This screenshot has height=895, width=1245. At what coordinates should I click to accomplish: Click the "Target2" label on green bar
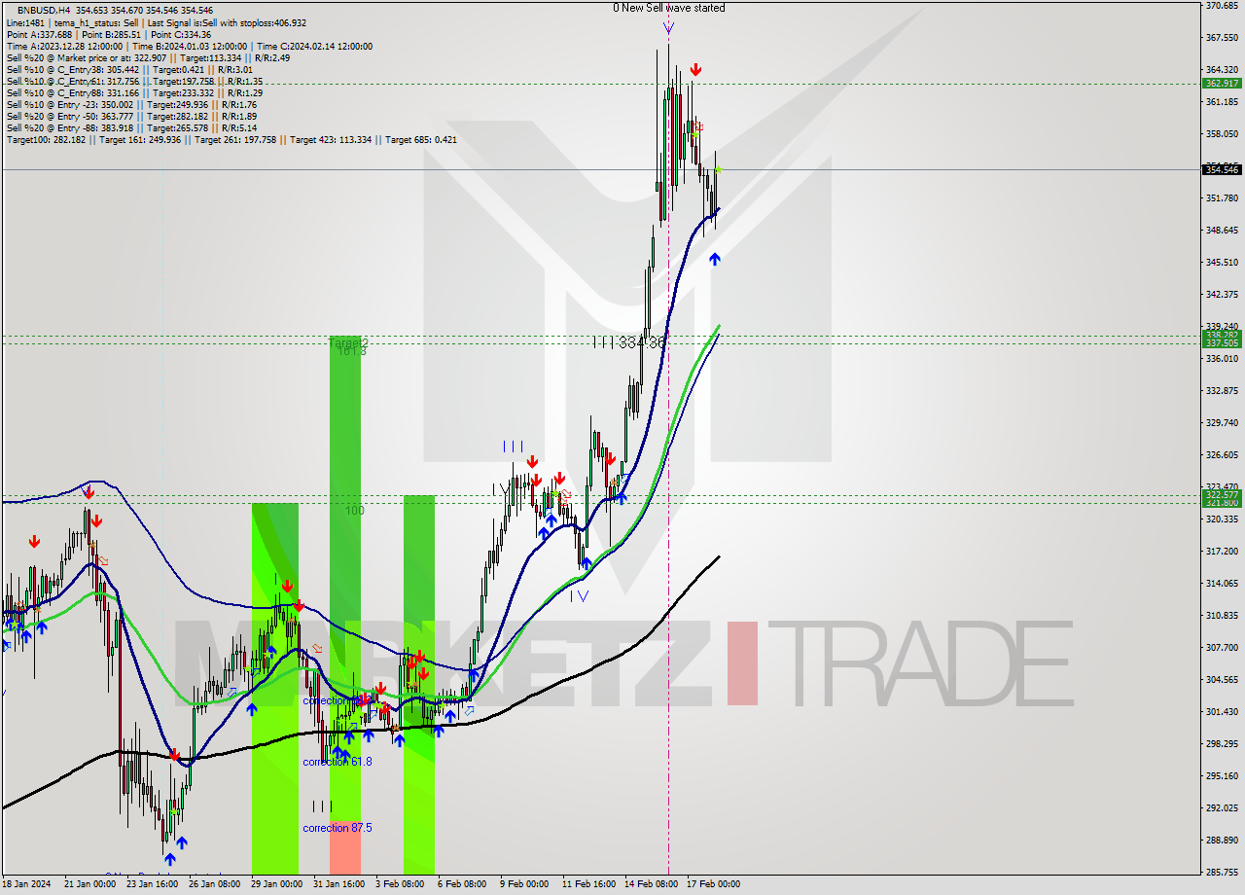(x=347, y=343)
